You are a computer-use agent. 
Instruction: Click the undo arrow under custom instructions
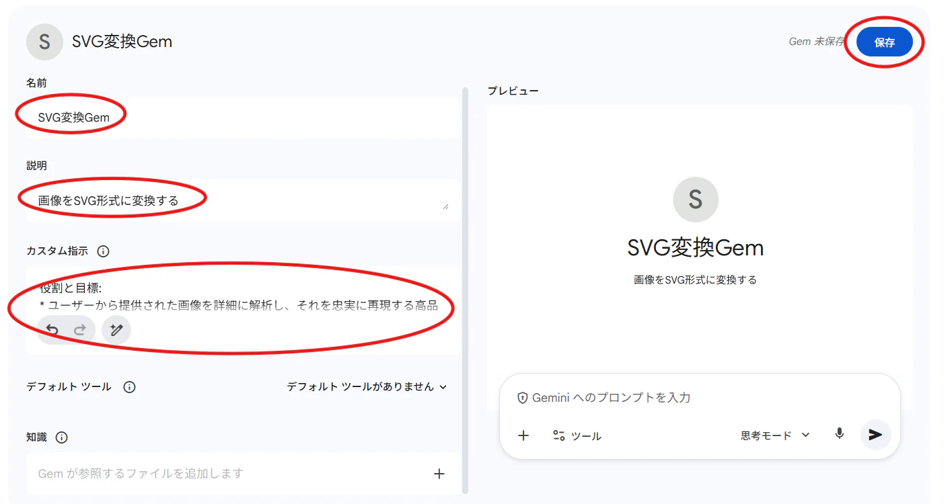point(52,330)
